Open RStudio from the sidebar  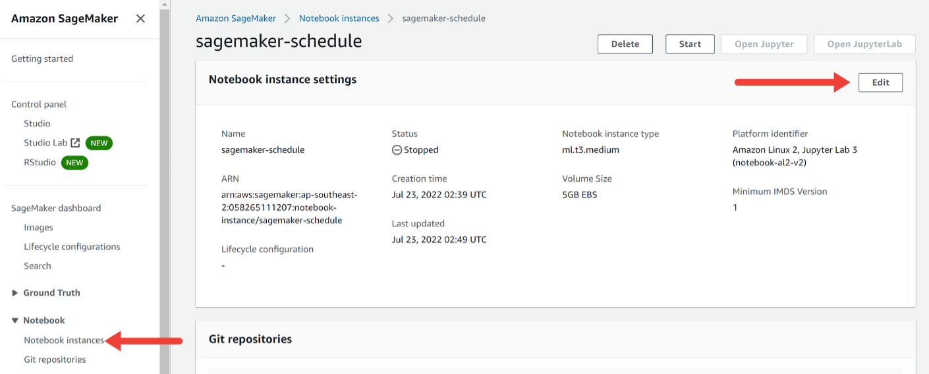coord(40,162)
